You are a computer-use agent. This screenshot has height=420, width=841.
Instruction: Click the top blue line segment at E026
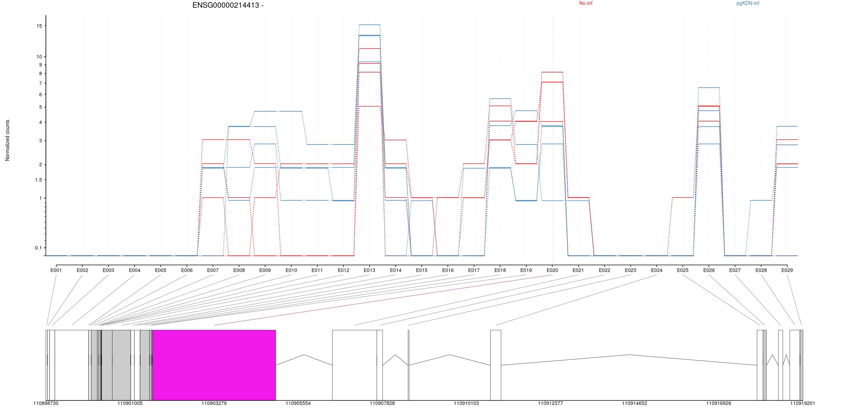point(709,88)
